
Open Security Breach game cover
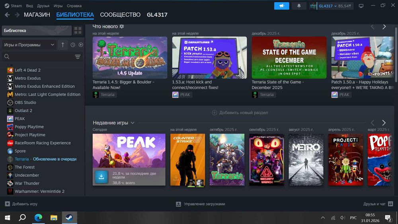pos(267,160)
